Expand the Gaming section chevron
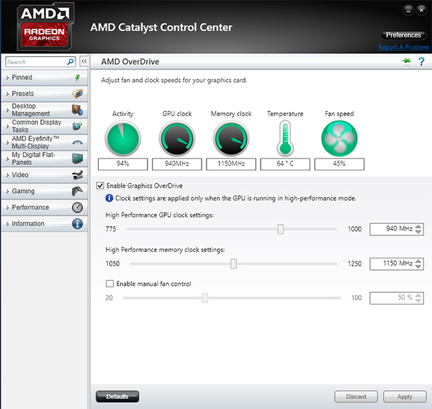 pyautogui.click(x=7, y=192)
